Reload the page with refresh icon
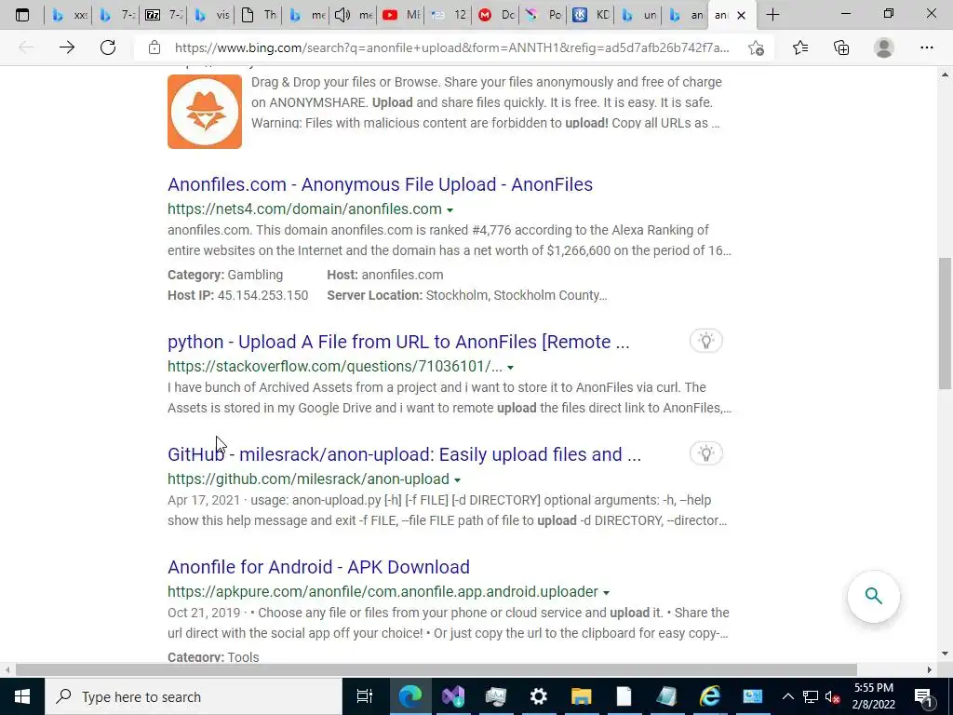 pyautogui.click(x=108, y=47)
